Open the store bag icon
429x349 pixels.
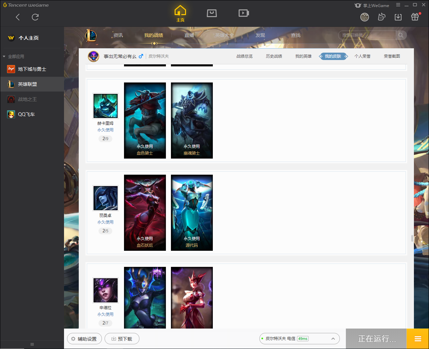pos(212,13)
